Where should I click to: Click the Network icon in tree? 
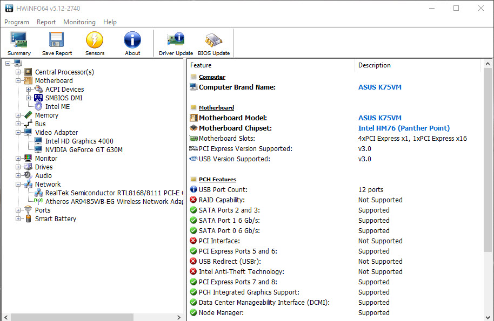click(28, 184)
